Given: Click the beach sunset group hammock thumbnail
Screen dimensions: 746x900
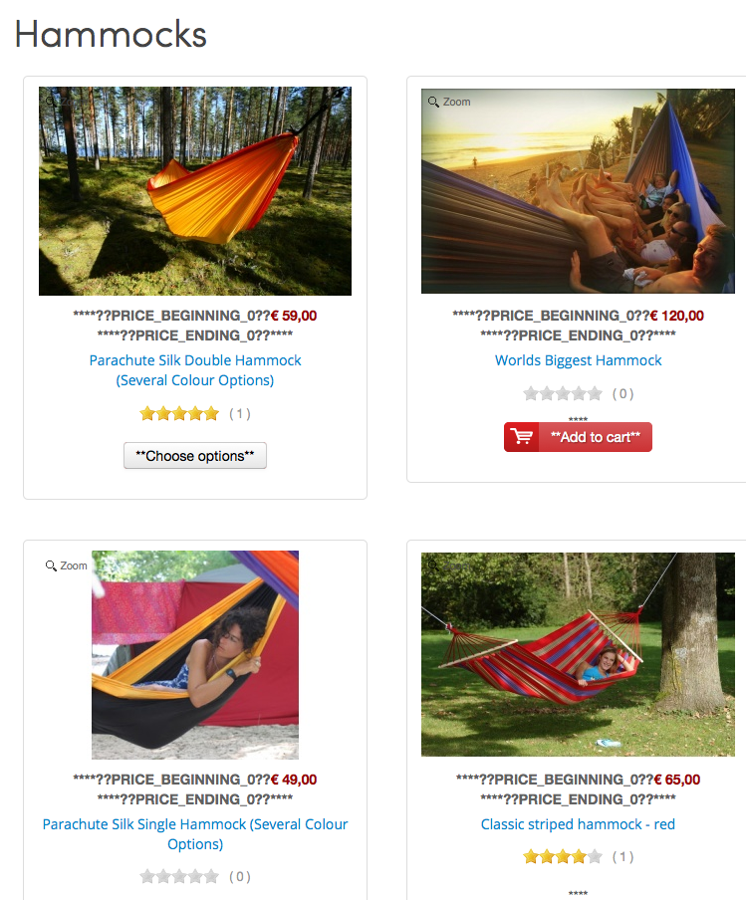Looking at the screenshot, I should (578, 191).
